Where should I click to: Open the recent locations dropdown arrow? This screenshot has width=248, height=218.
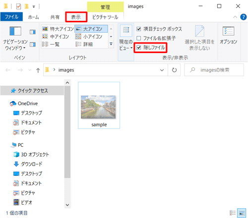click(30, 70)
